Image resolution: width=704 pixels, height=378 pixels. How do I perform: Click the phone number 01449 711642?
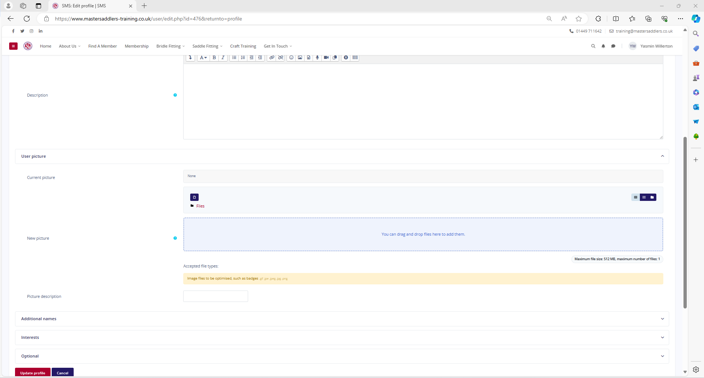click(x=589, y=31)
